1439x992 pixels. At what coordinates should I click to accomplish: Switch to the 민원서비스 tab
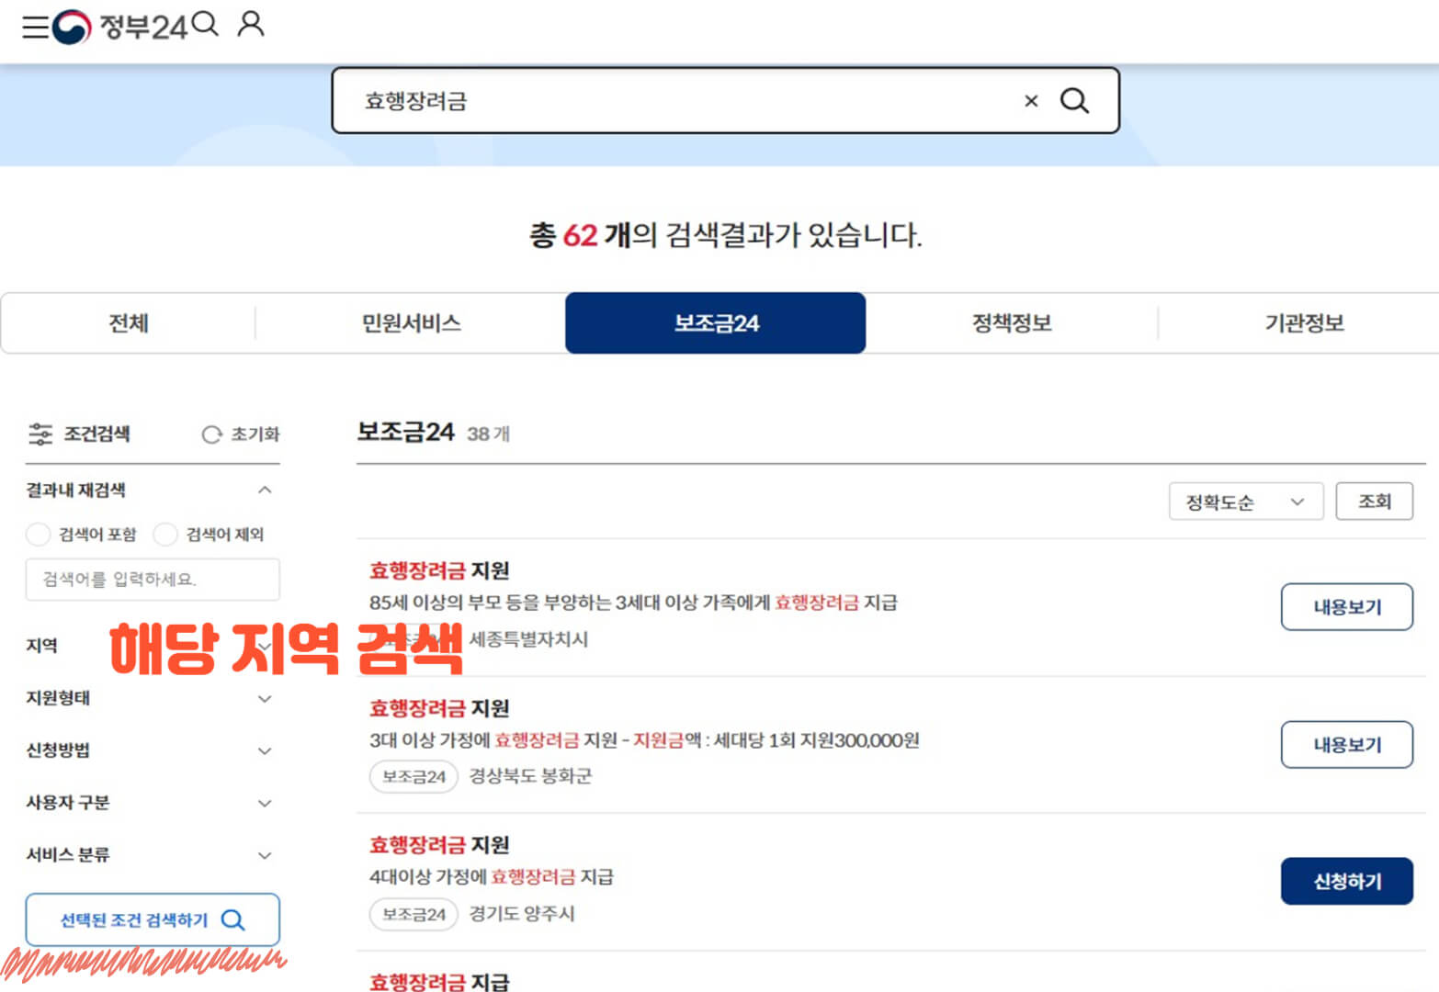(x=411, y=322)
